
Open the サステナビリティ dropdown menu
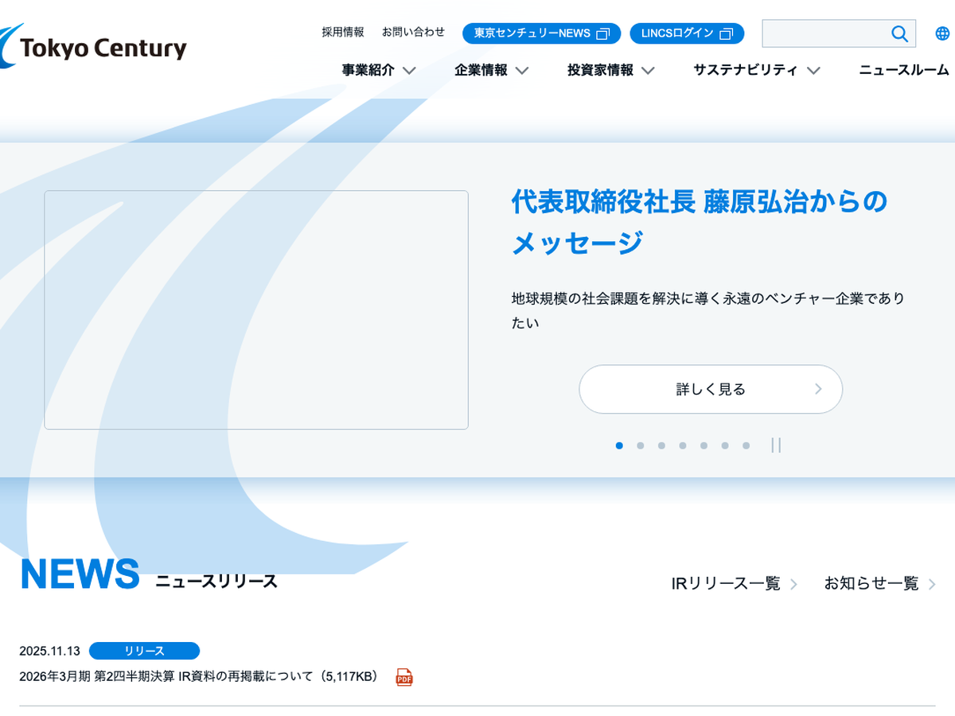[x=756, y=70]
